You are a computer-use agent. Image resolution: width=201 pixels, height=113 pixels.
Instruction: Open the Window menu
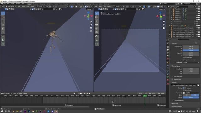point(18,4)
